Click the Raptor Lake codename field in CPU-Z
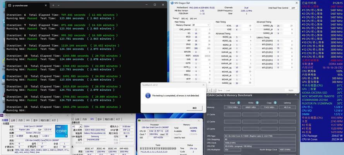This screenshot has width=344, height=155. click(24, 129)
